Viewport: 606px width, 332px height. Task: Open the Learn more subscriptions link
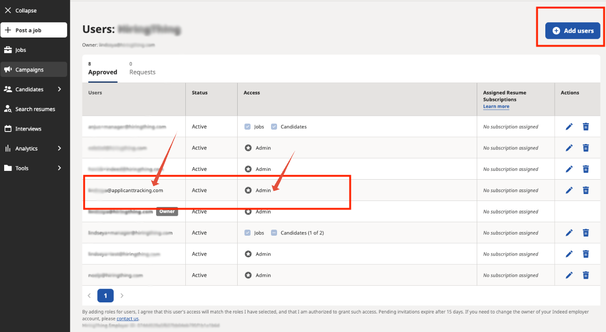[496, 106]
